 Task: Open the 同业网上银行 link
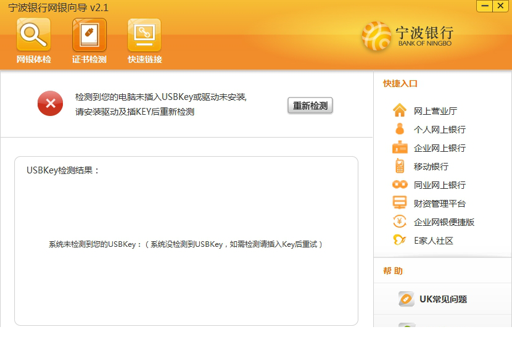(x=439, y=185)
